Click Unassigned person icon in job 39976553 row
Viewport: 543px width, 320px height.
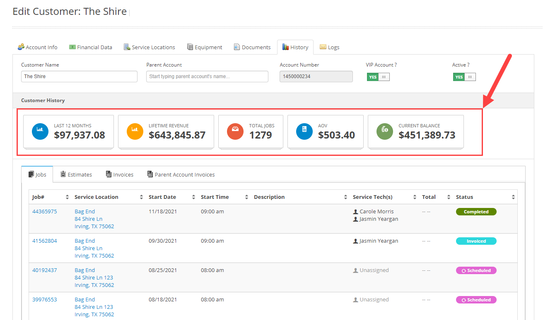pyautogui.click(x=355, y=300)
